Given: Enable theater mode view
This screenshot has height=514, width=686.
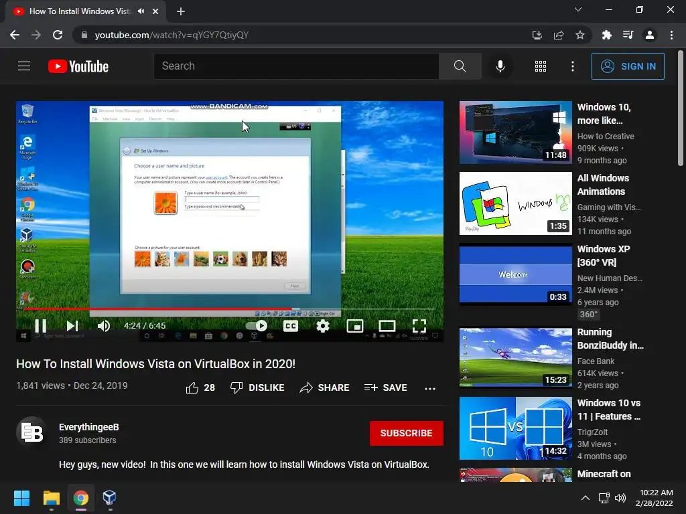Looking at the screenshot, I should (387, 326).
